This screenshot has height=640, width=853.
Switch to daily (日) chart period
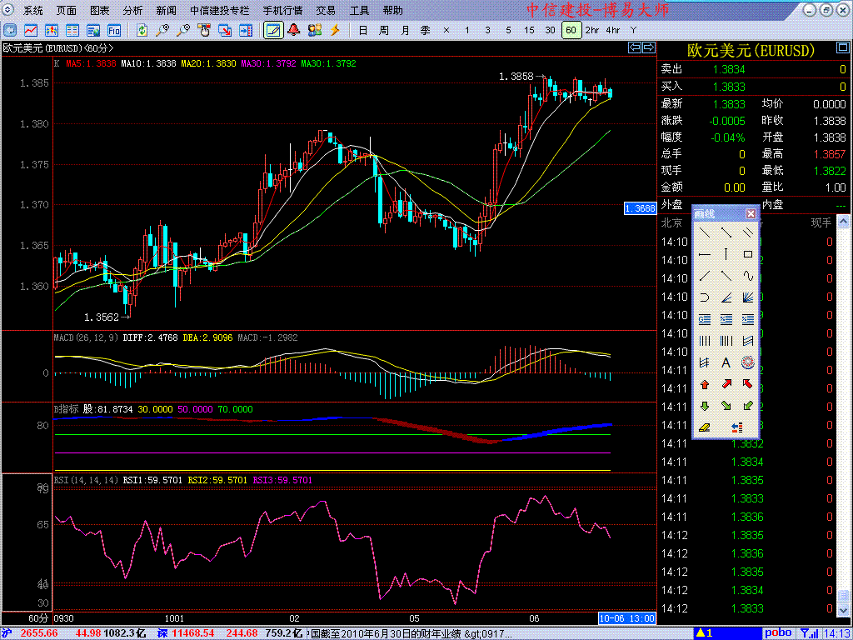[x=363, y=30]
